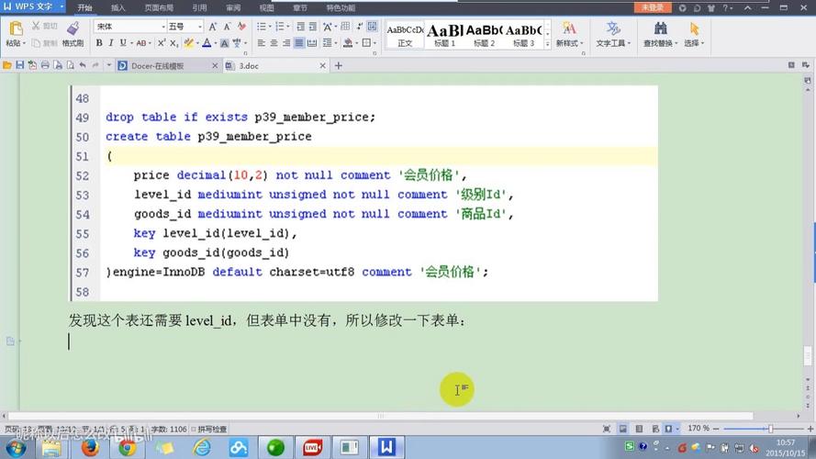
Task: Click the 查找替换 binoculars icon
Action: tap(660, 28)
